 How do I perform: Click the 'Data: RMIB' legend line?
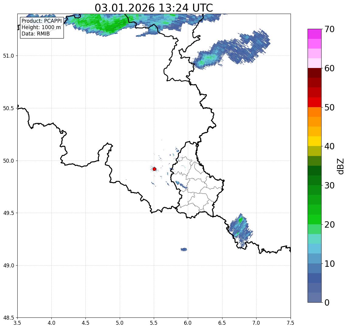click(x=36, y=34)
